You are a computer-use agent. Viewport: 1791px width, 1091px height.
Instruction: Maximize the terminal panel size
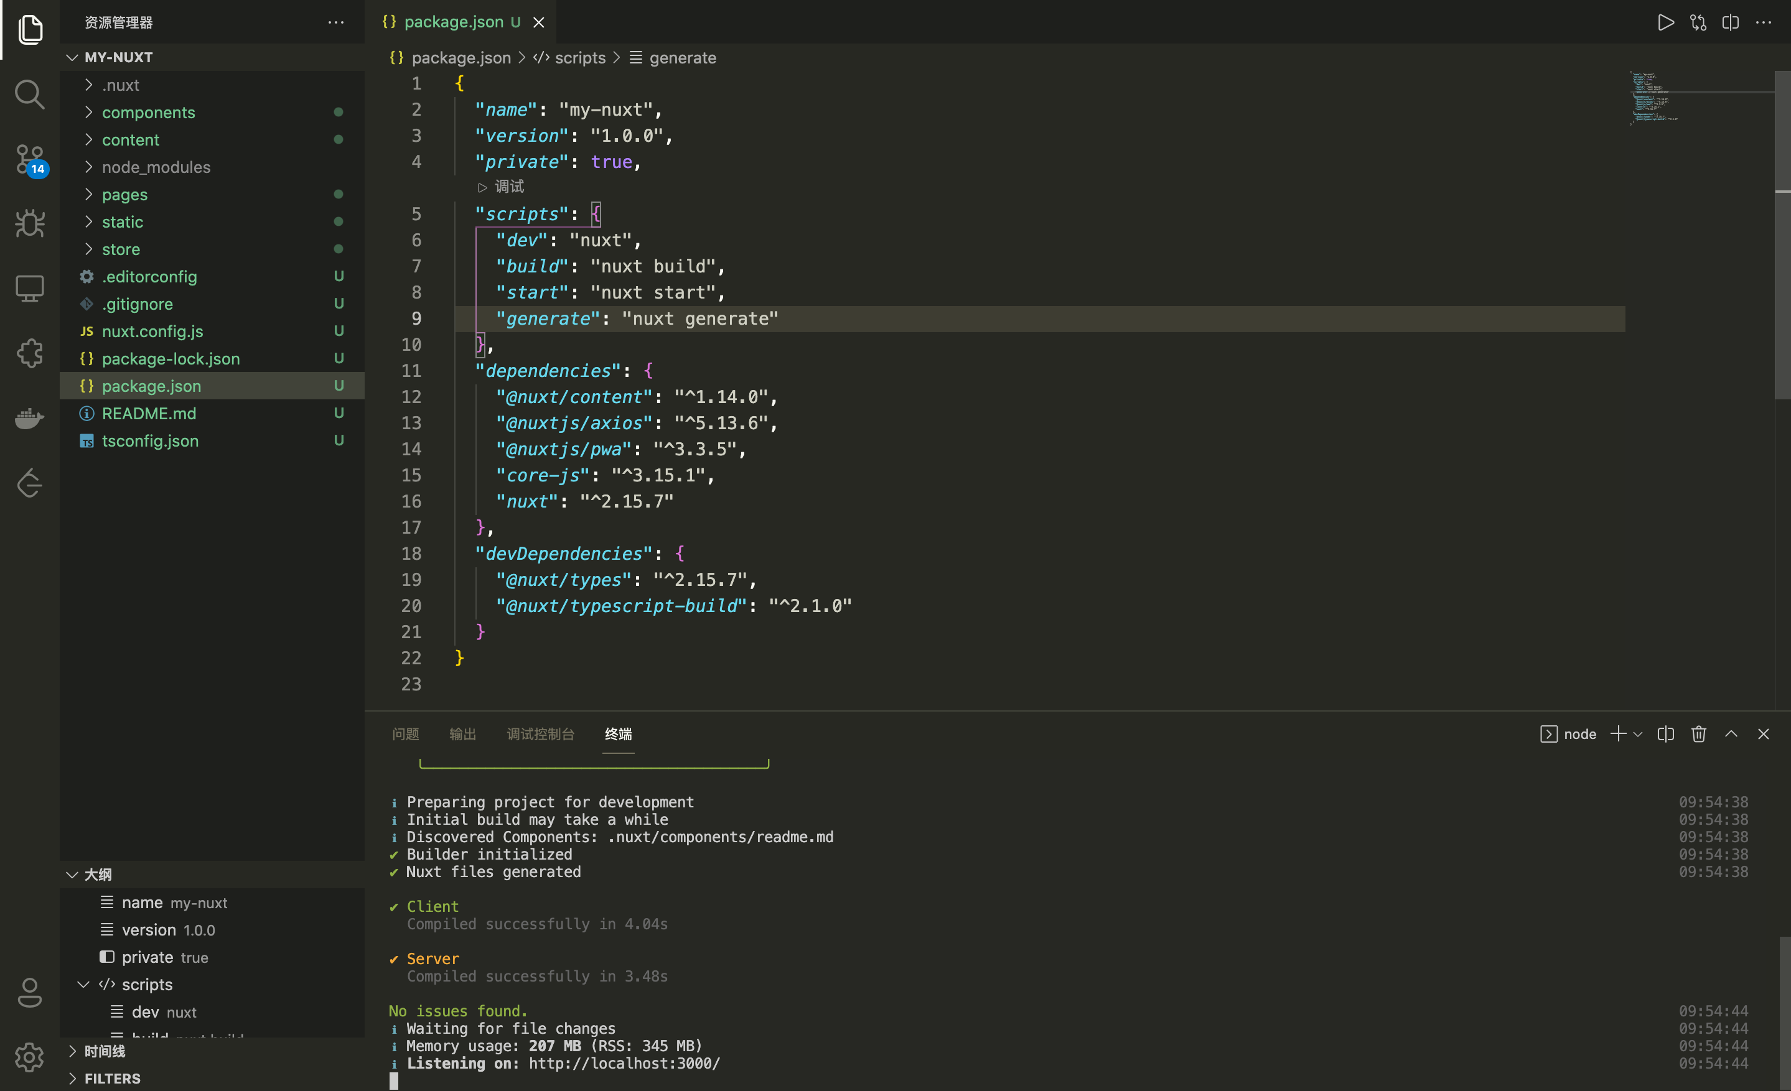pos(1731,733)
